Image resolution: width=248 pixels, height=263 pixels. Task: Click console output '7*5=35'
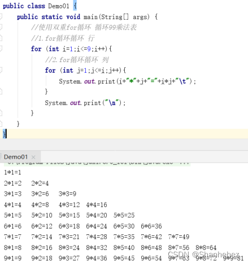124,236
